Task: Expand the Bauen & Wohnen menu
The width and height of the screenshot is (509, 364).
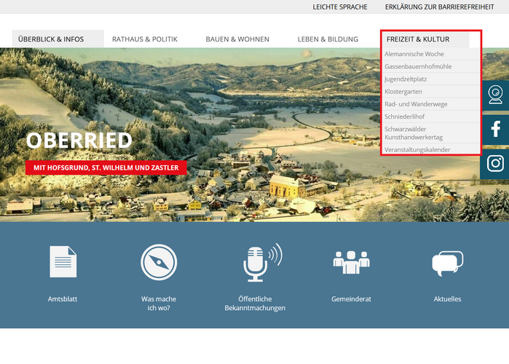Action: (237, 39)
